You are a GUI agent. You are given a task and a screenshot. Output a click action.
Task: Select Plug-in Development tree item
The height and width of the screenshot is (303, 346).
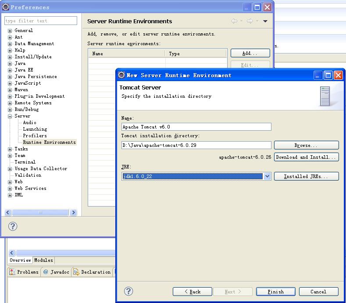(39, 96)
